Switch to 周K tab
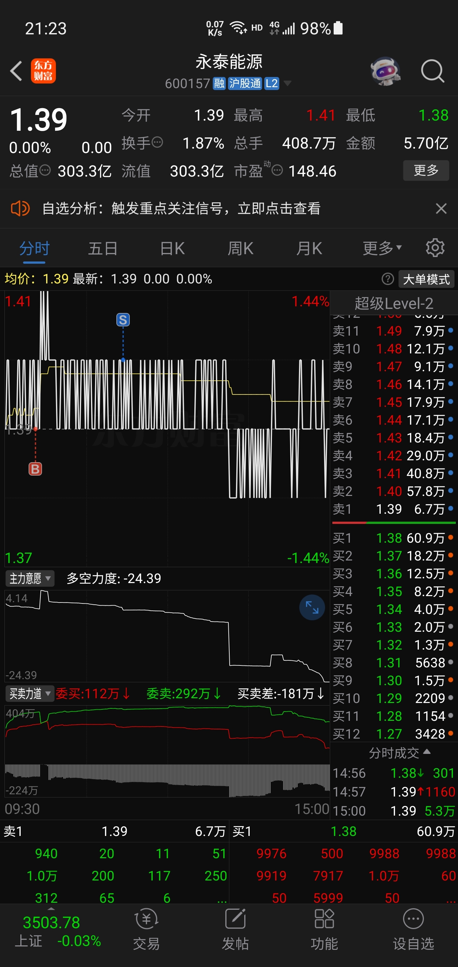Image resolution: width=458 pixels, height=967 pixels. click(x=240, y=248)
